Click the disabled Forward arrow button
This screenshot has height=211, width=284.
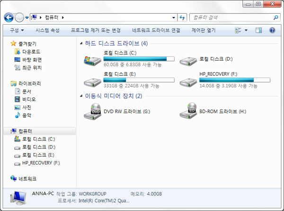pos(19,18)
